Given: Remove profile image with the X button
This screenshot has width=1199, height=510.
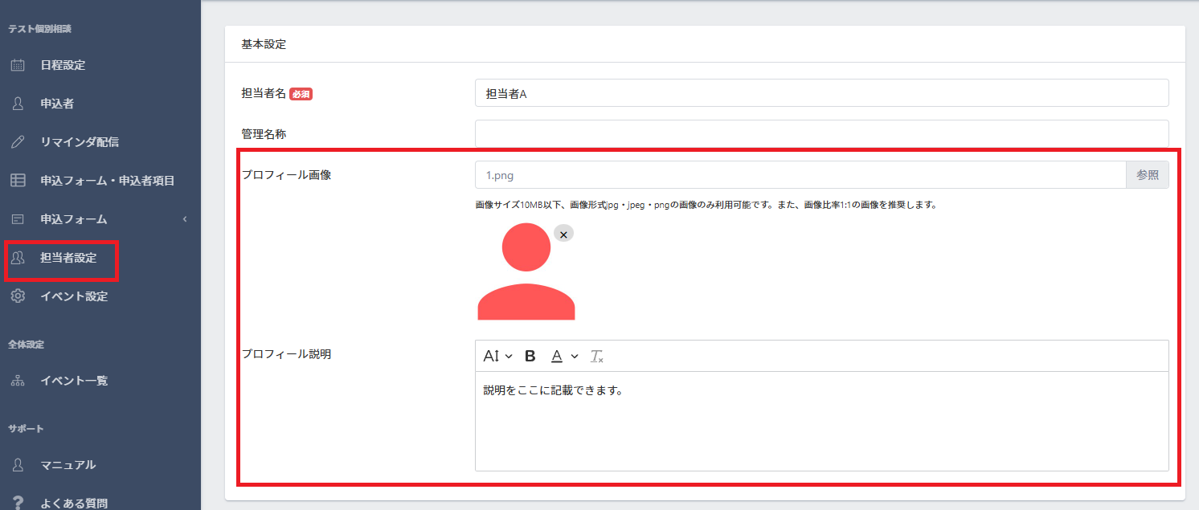Looking at the screenshot, I should click(x=564, y=234).
